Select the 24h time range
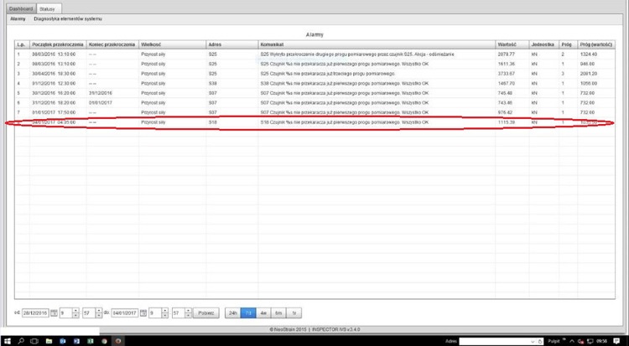This screenshot has width=629, height=346. pyautogui.click(x=232, y=312)
